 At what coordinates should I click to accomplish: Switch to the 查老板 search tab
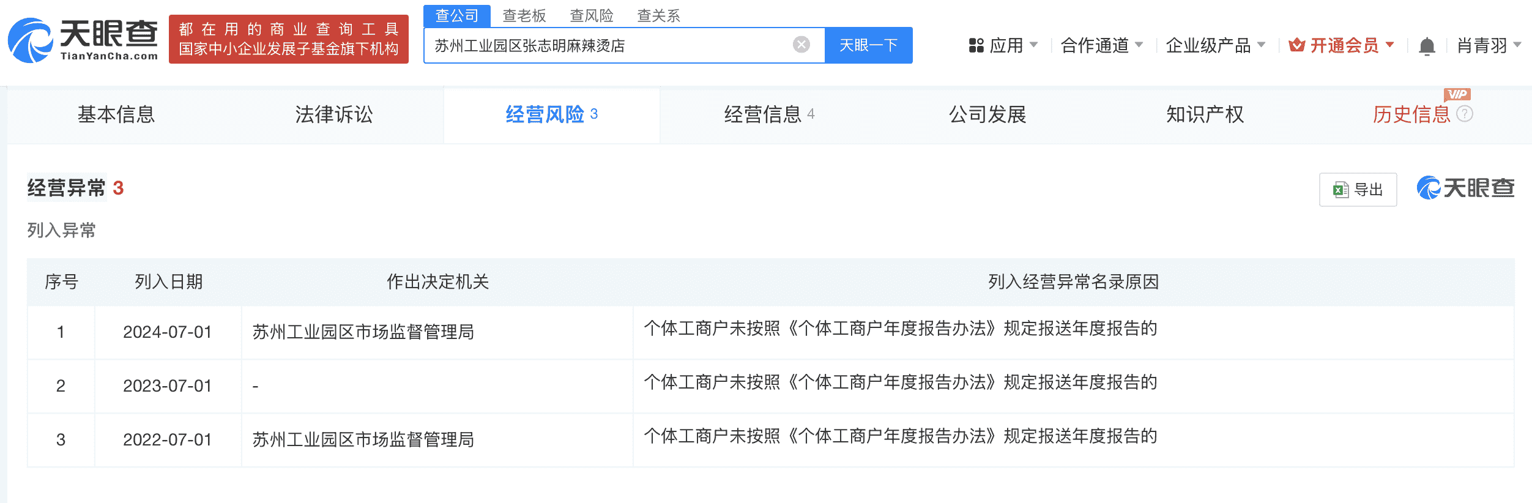(524, 15)
